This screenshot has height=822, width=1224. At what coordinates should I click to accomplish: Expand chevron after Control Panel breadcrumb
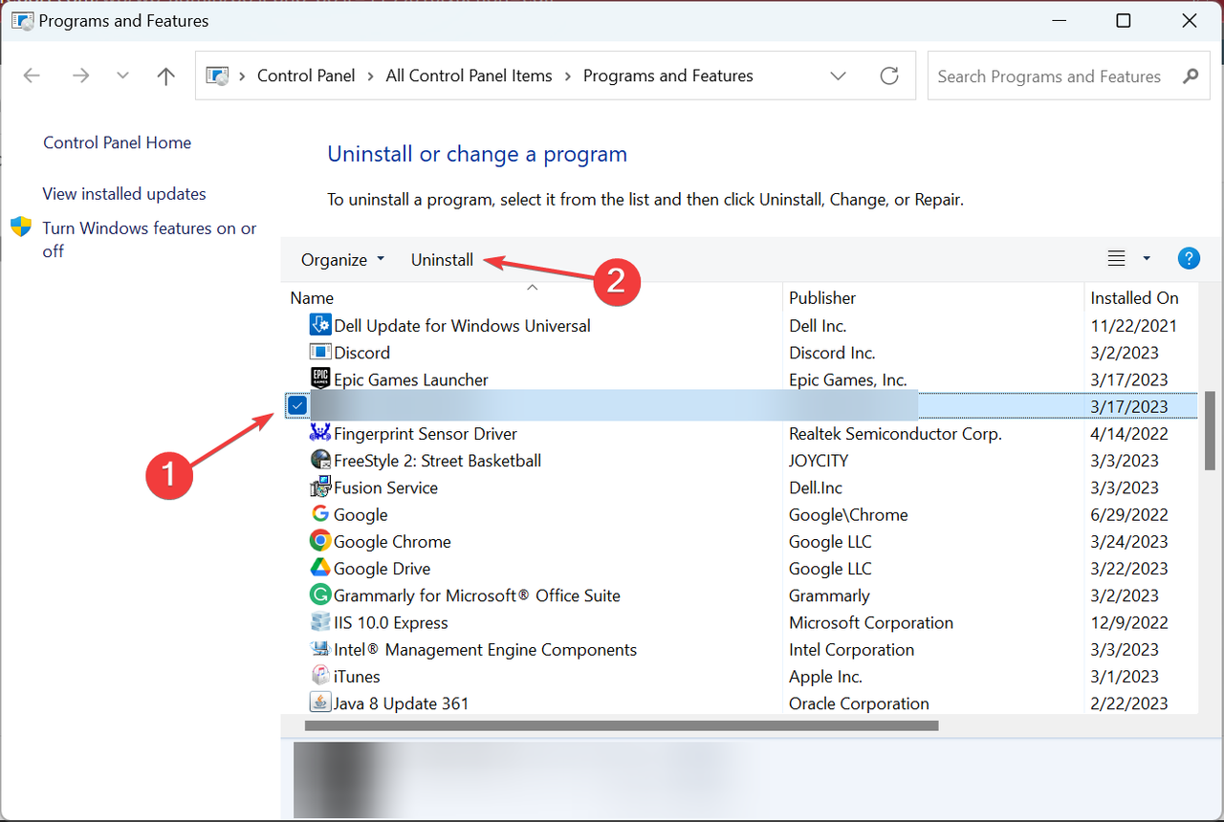(371, 76)
